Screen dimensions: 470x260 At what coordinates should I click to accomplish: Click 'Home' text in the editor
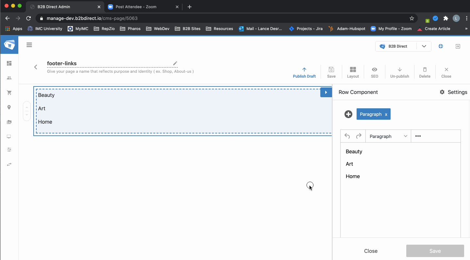(x=353, y=176)
